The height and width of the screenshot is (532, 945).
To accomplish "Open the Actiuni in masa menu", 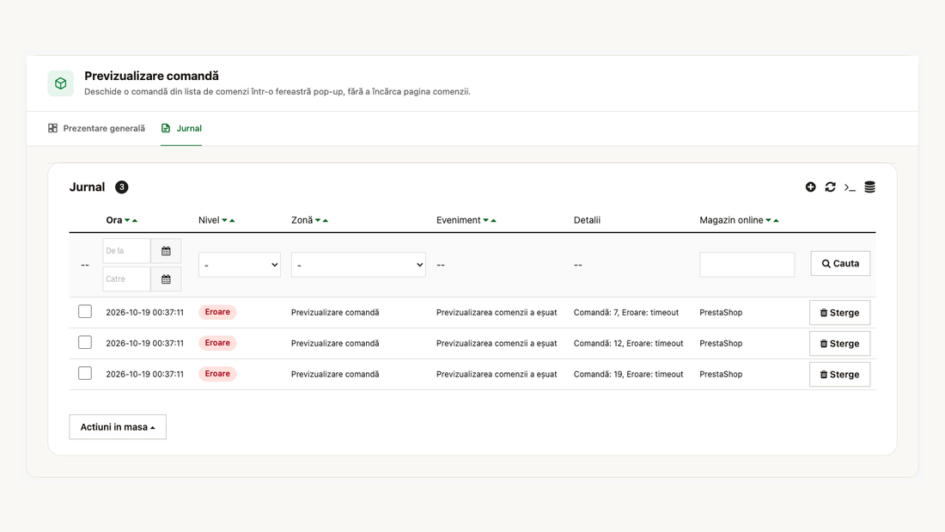I will click(x=118, y=427).
